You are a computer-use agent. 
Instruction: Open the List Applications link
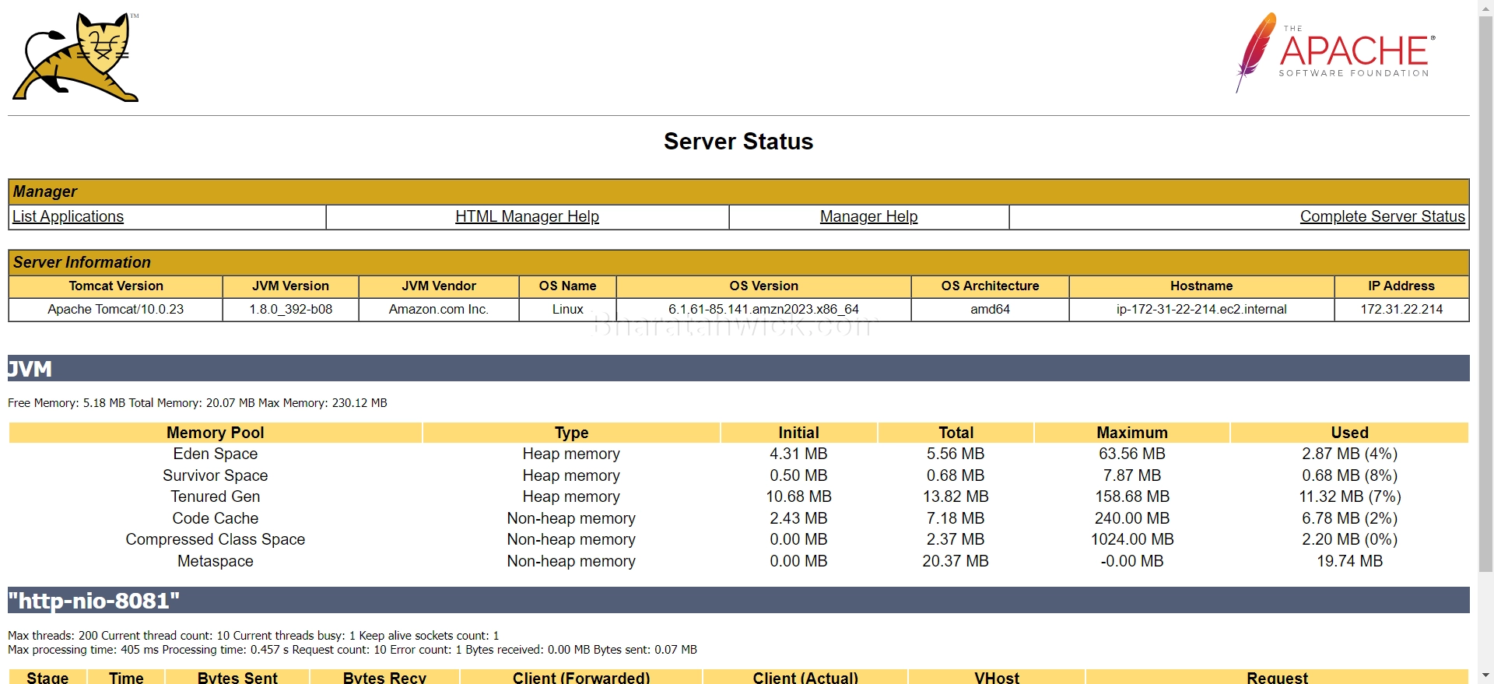click(x=68, y=216)
